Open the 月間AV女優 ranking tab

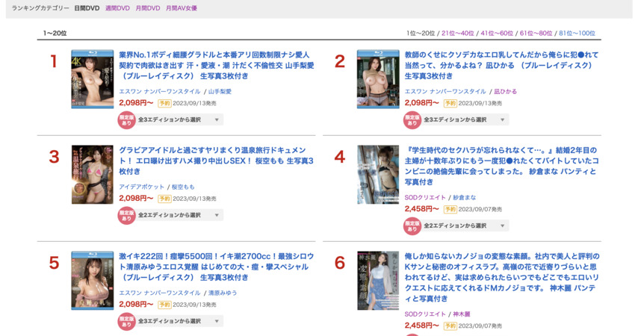pyautogui.click(x=182, y=8)
